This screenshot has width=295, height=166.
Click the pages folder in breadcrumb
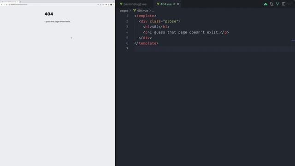[x=124, y=11]
